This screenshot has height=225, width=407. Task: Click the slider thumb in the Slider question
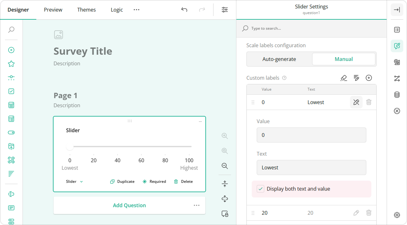[x=70, y=146]
